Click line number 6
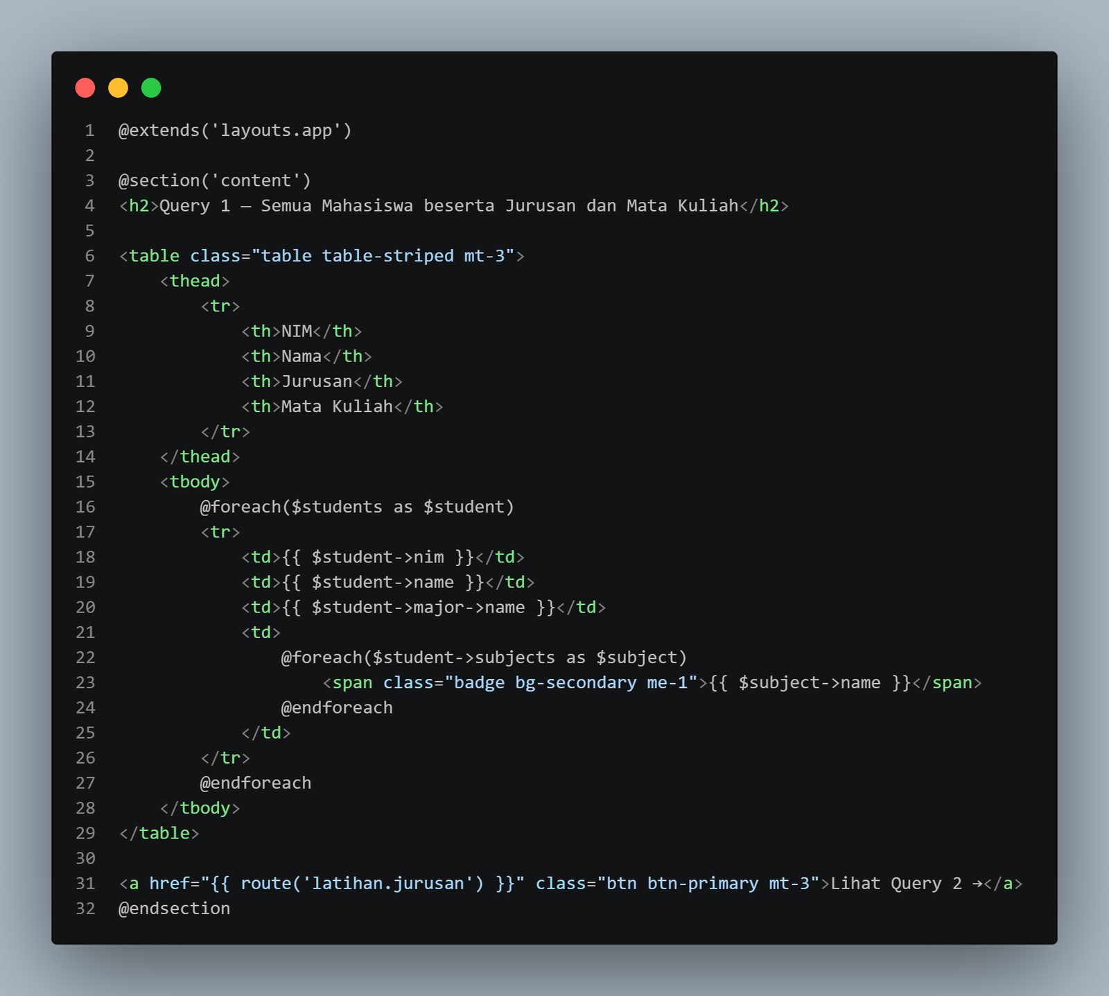The height and width of the screenshot is (996, 1109). coord(90,256)
